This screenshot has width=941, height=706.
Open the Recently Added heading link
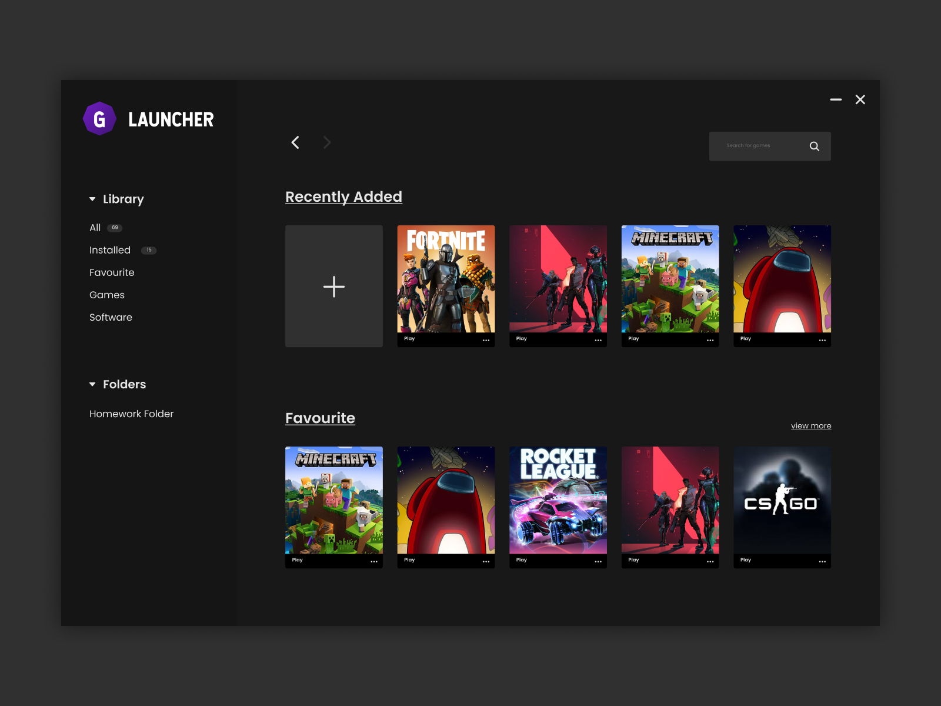(343, 197)
